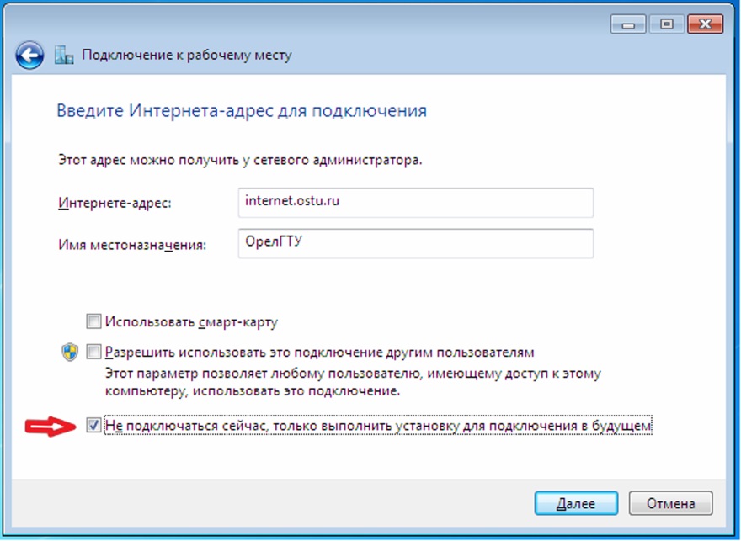Click the heading 'Введите Интернета-адрес для подключения'
Image resolution: width=741 pixels, height=541 pixels.
click(242, 111)
